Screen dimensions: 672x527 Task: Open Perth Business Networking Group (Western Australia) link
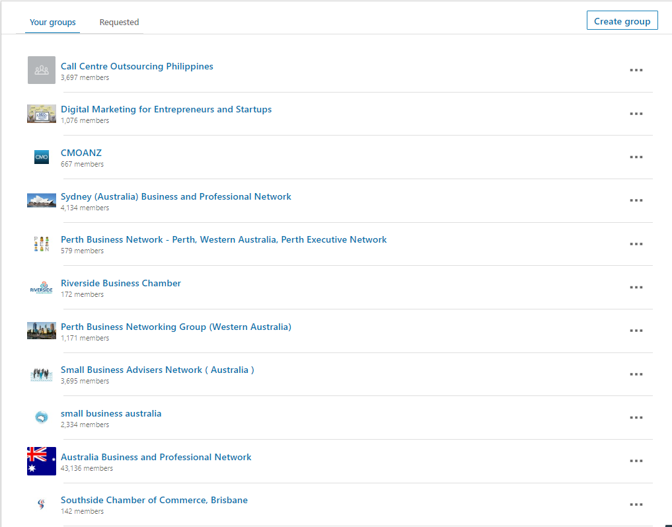pyautogui.click(x=176, y=327)
